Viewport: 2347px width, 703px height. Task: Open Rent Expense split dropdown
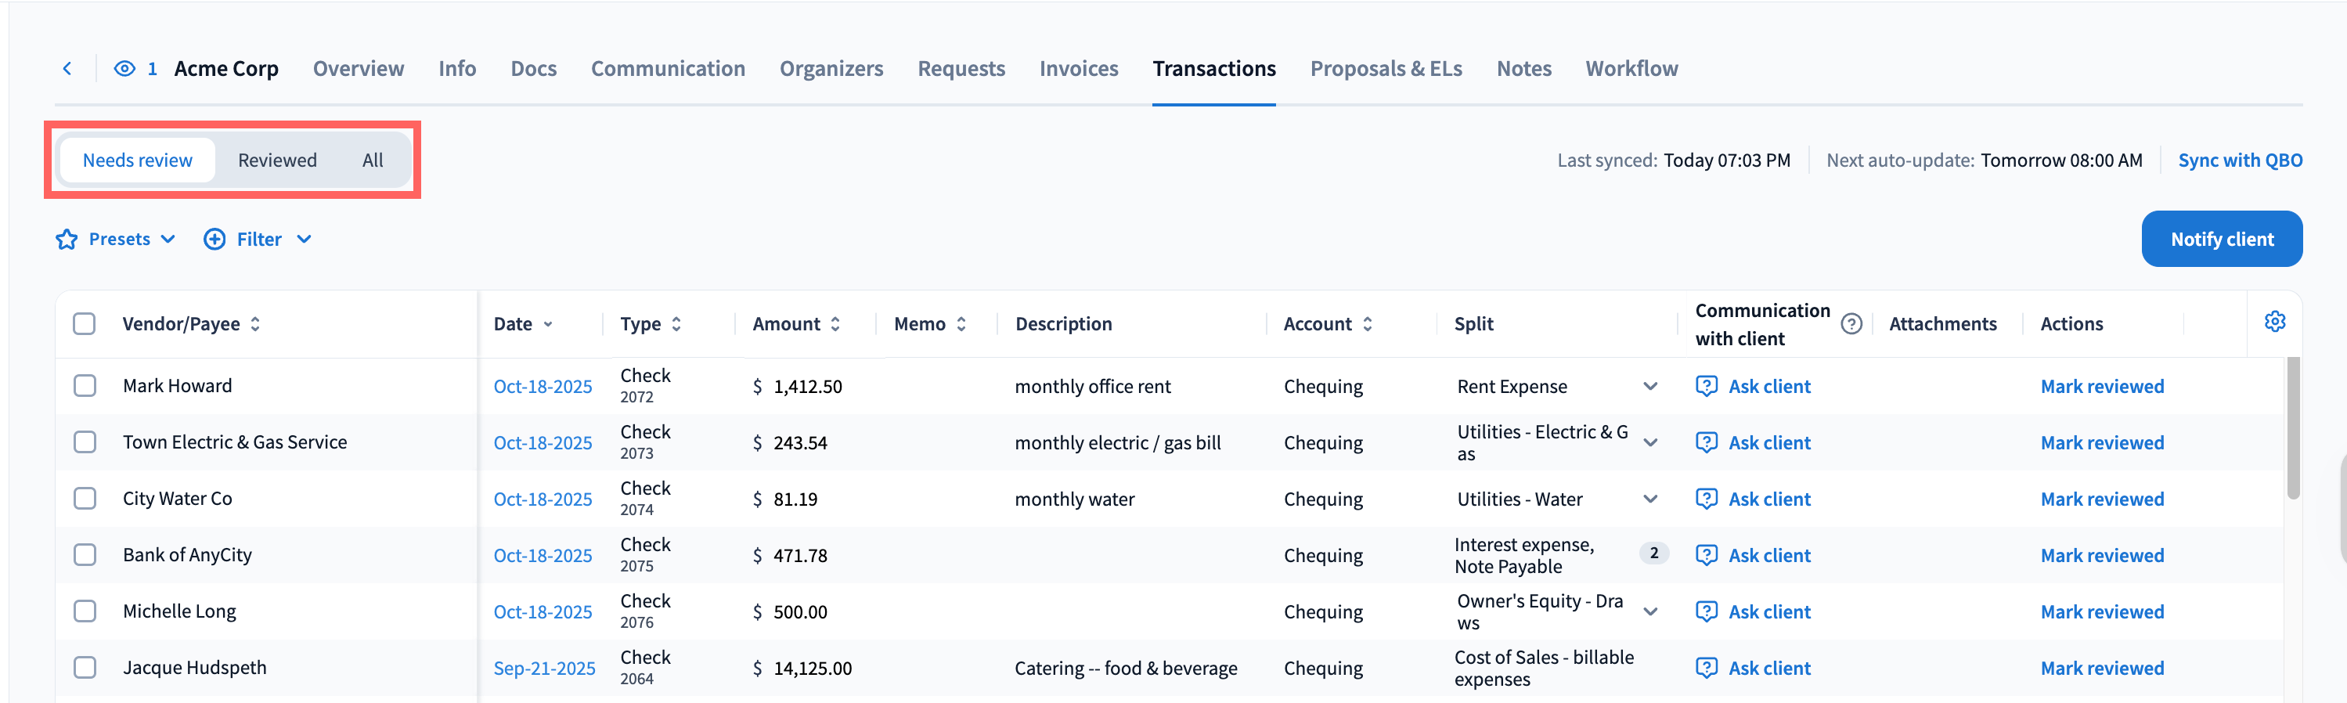pyautogui.click(x=1649, y=386)
